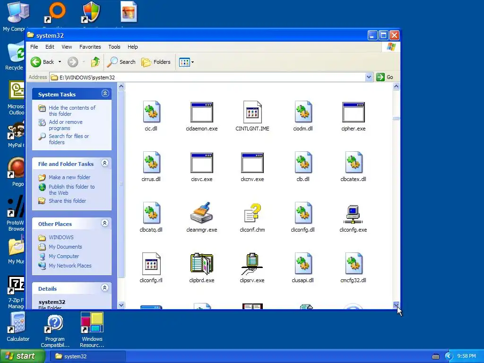
Task: Select the cmcfg32.dll file icon
Action: pos(354,264)
